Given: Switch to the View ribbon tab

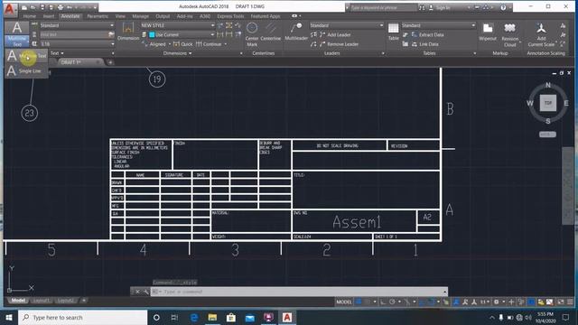Looking at the screenshot, I should (120, 16).
